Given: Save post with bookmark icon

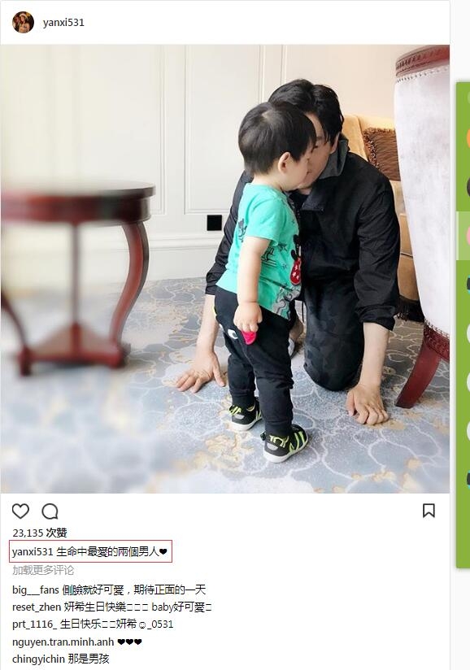Looking at the screenshot, I should coord(429,510).
